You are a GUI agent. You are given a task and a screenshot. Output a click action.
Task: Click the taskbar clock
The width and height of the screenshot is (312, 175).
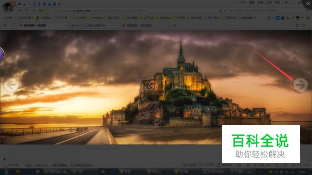pos(302,172)
